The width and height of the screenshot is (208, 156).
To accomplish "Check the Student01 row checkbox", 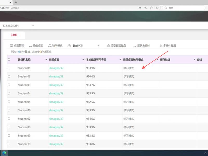I will coord(9,68).
